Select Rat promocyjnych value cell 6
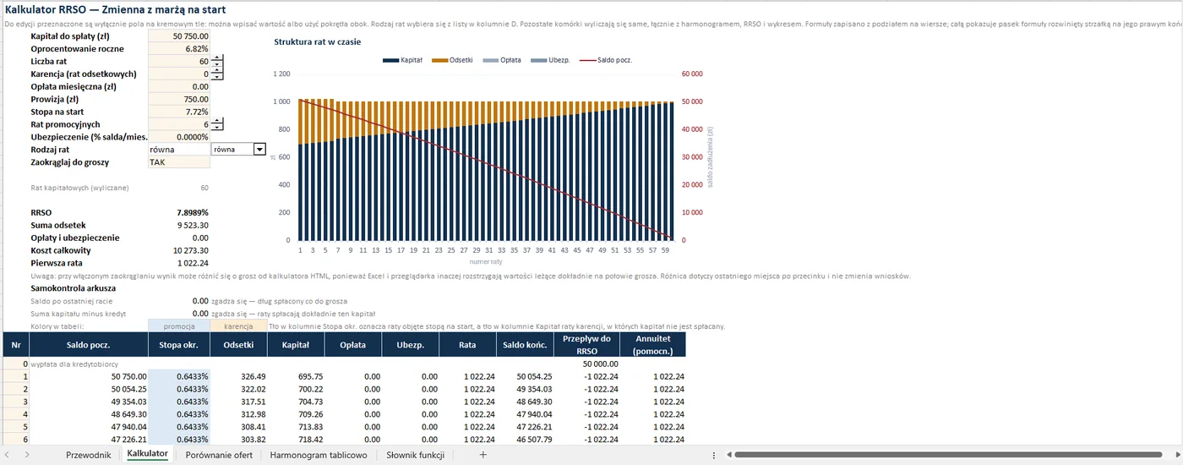This screenshot has height=465, width=1183. (178, 124)
